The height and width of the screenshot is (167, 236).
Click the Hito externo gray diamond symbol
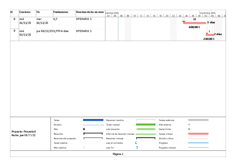pos(189,125)
